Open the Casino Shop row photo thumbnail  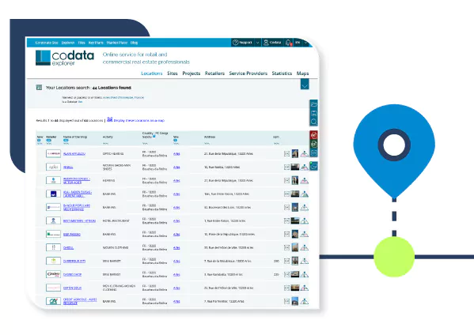click(295, 274)
